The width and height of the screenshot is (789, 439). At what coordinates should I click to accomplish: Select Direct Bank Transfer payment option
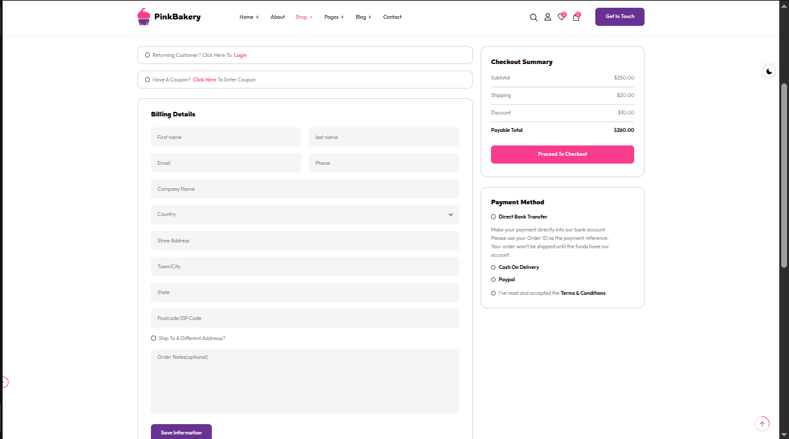pyautogui.click(x=494, y=217)
